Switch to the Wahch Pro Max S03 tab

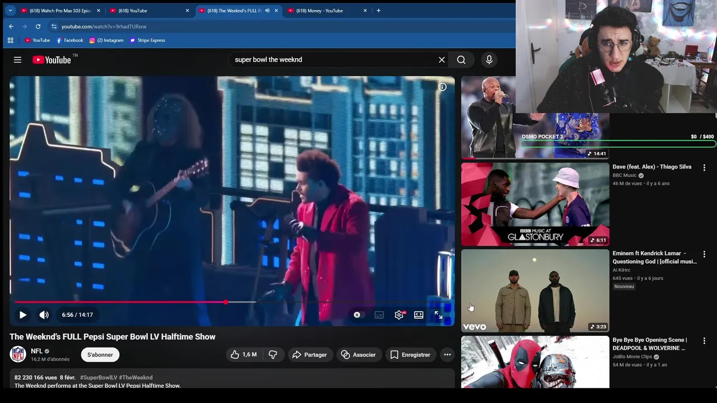pyautogui.click(x=60, y=11)
